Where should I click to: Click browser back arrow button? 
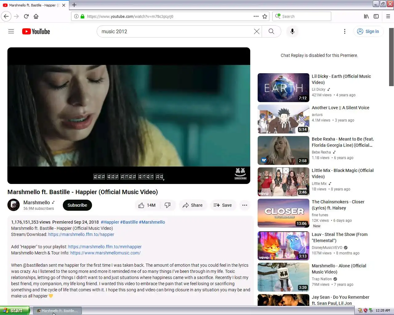tap(6, 16)
